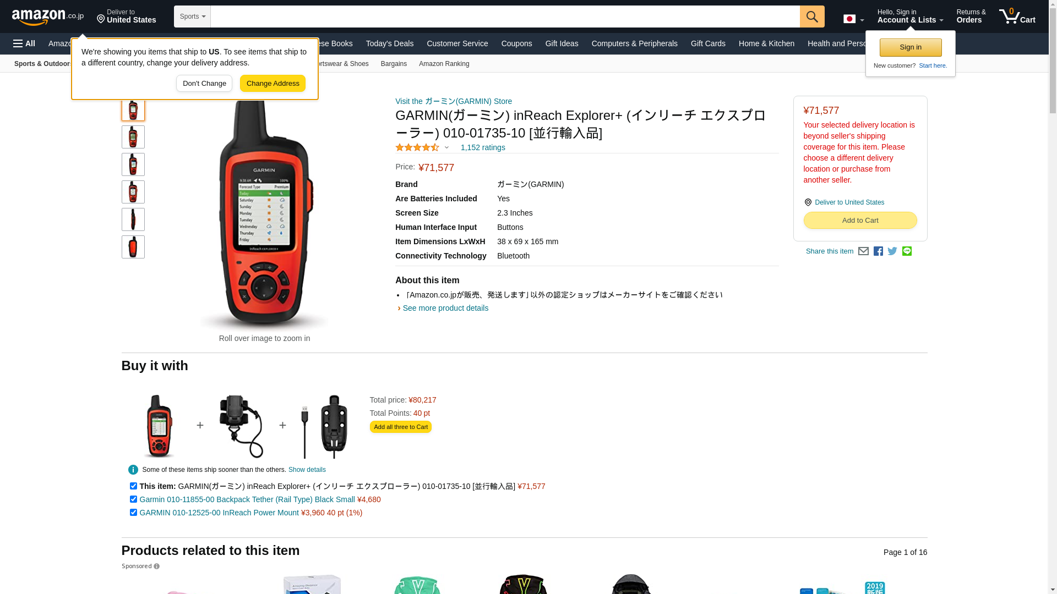Viewport: 1057px width, 594px height.
Task: Toggle the InReach Power Mount checkbox
Action: point(133,513)
